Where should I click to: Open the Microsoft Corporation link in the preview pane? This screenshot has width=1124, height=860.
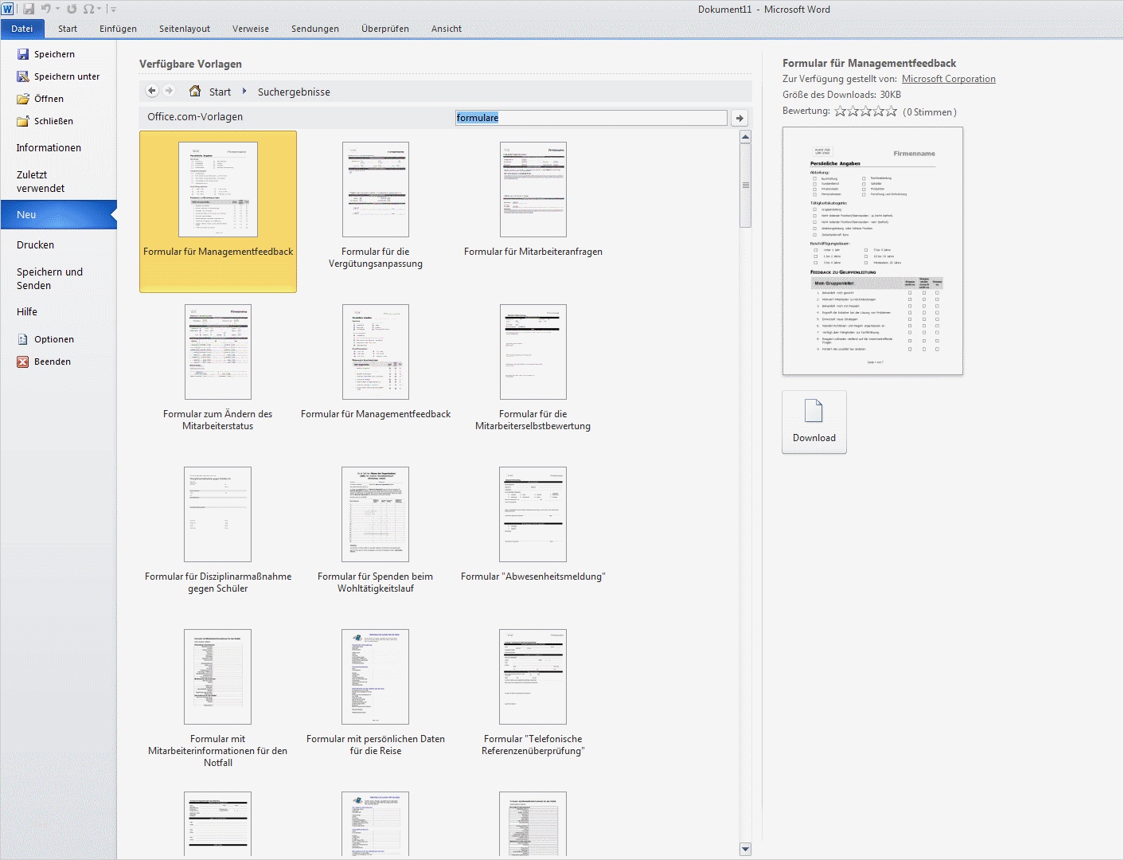[x=948, y=79]
